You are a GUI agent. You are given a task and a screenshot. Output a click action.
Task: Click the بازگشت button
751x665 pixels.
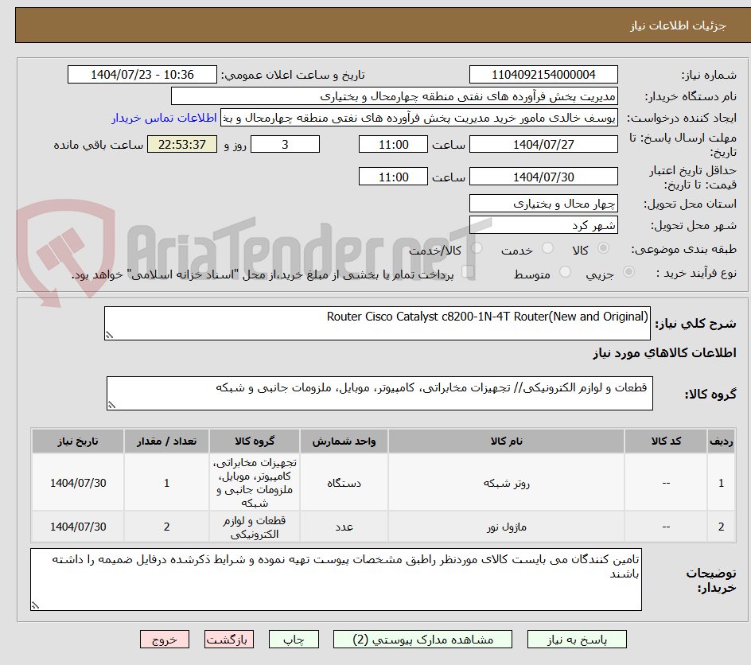coord(229,639)
